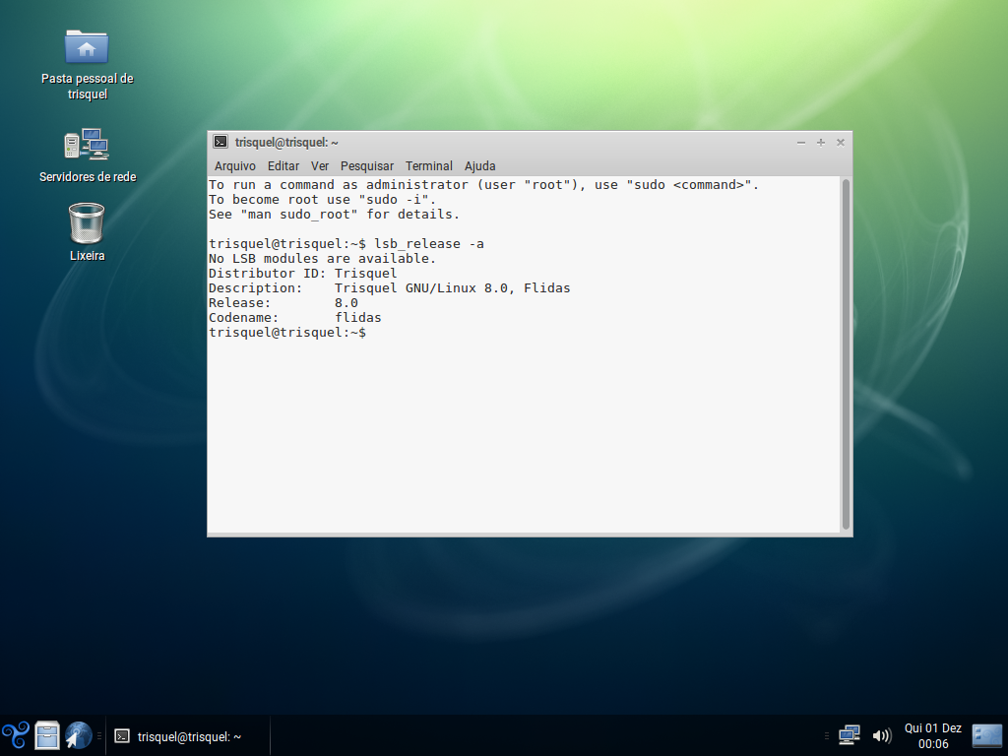Open the Terminal menu

click(x=429, y=165)
